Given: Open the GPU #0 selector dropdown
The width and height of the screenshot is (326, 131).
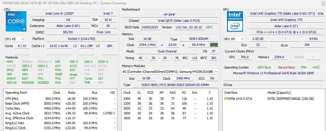Looking at the screenshot, I should [x=234, y=39].
